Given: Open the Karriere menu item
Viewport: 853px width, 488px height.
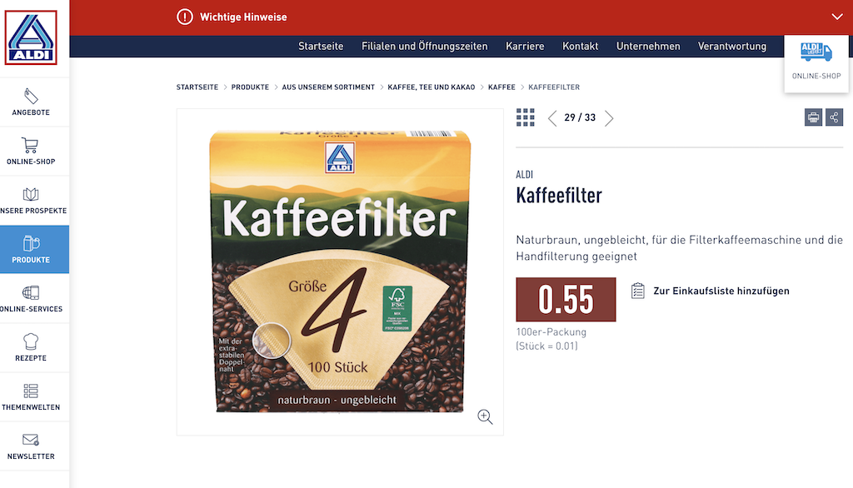Looking at the screenshot, I should [x=525, y=47].
